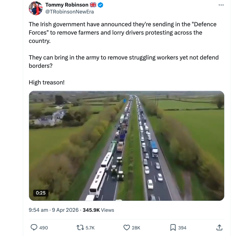The height and width of the screenshot is (236, 238).
Task: Open the @TRobinsonNewEra handle link
Action: point(70,11)
